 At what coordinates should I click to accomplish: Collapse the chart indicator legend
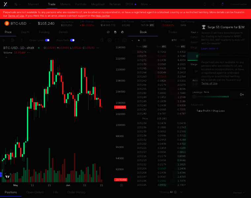pyautogui.click(x=6, y=57)
